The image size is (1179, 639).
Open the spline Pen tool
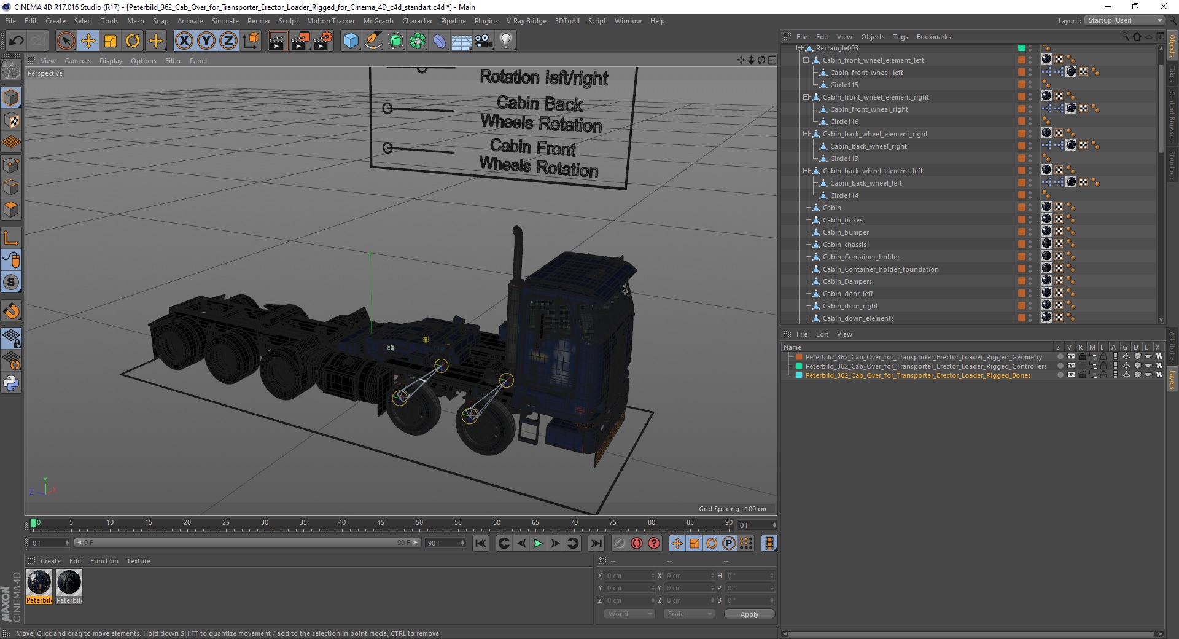point(373,41)
